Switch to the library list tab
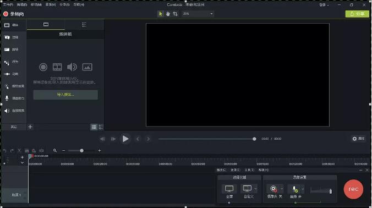The image size is (372, 208). tap(84, 25)
